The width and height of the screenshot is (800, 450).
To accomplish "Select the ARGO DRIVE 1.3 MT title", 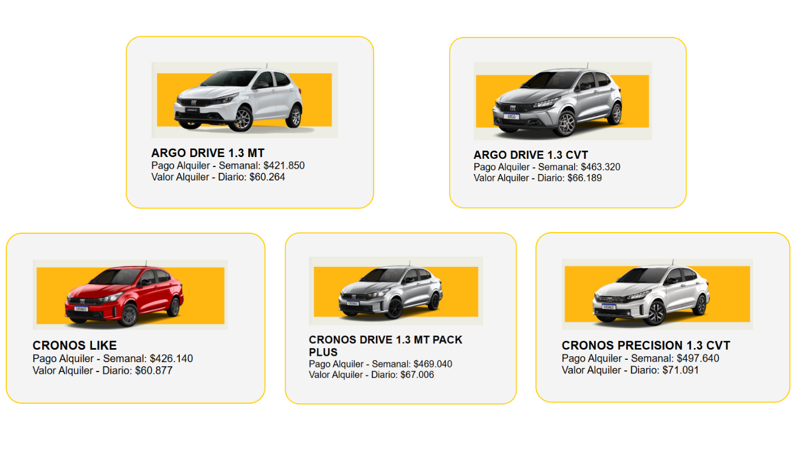I will 208,154.
